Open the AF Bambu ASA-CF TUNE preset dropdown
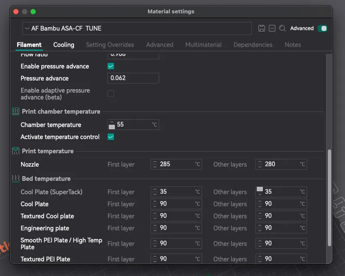345x276 pixels. pos(137,28)
